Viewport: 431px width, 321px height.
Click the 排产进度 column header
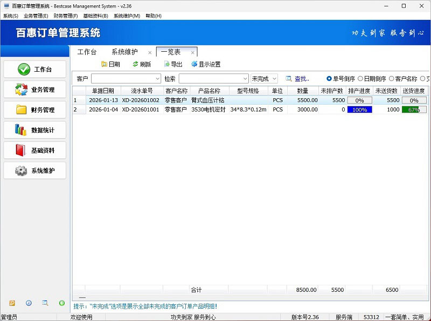click(359, 91)
